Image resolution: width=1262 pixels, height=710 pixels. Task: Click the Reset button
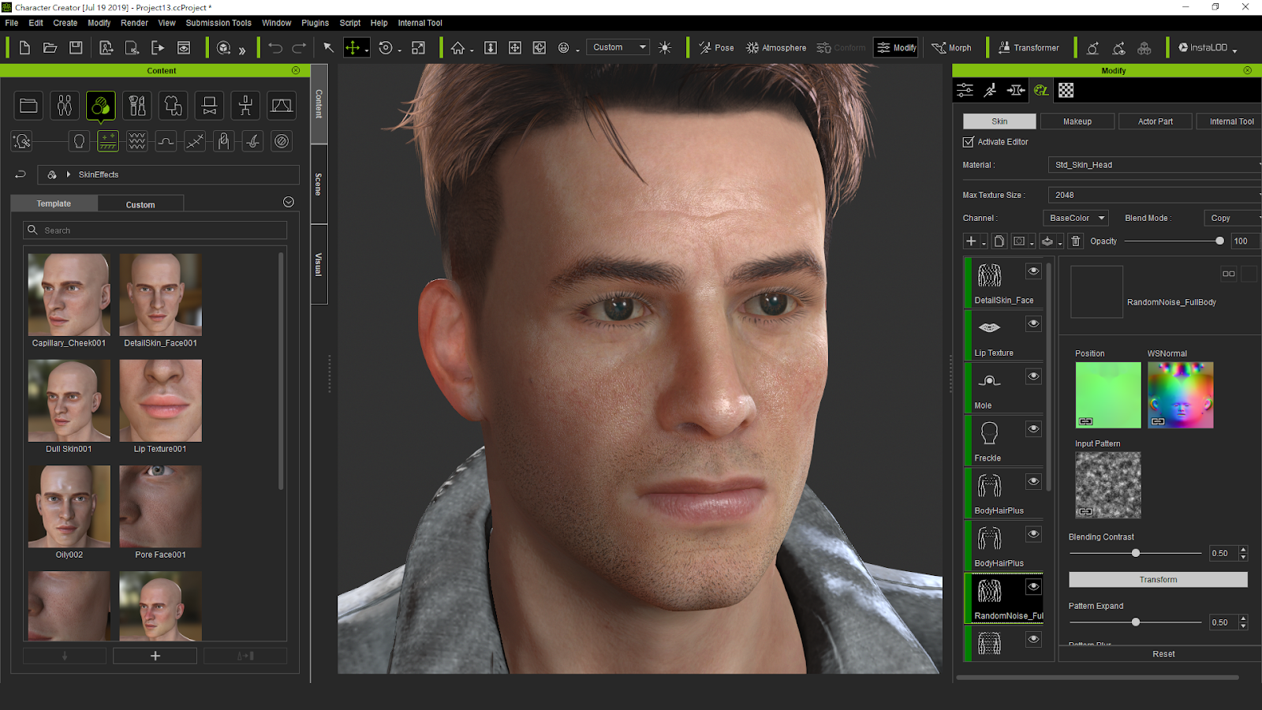tap(1163, 654)
